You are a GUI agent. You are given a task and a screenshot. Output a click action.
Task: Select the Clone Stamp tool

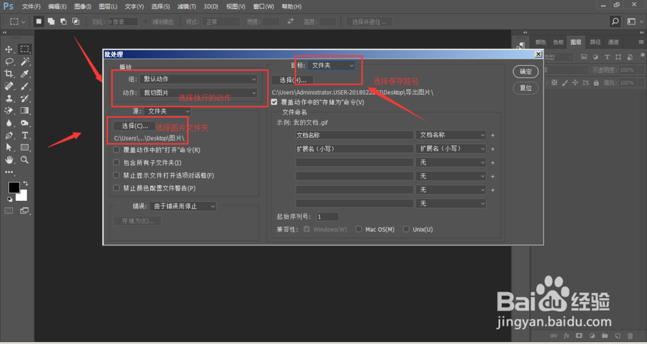(x=8, y=98)
